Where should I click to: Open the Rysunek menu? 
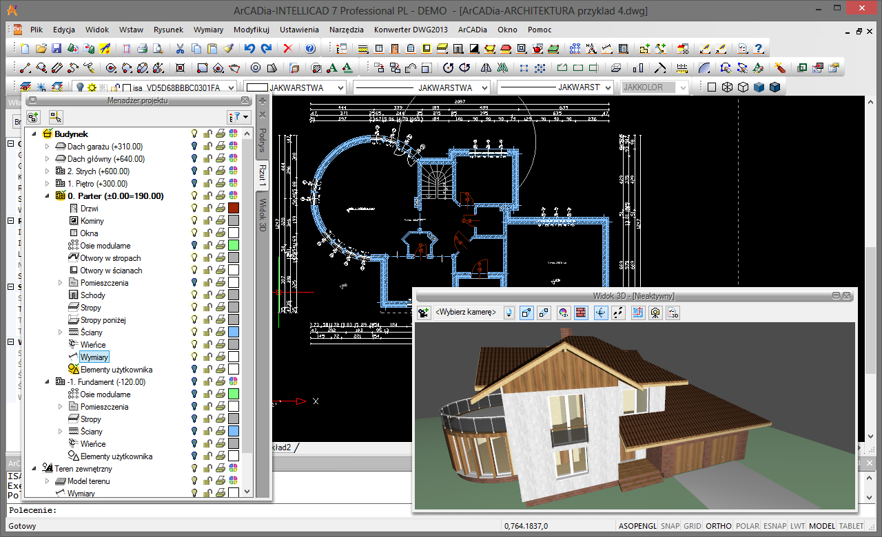pyautogui.click(x=168, y=30)
